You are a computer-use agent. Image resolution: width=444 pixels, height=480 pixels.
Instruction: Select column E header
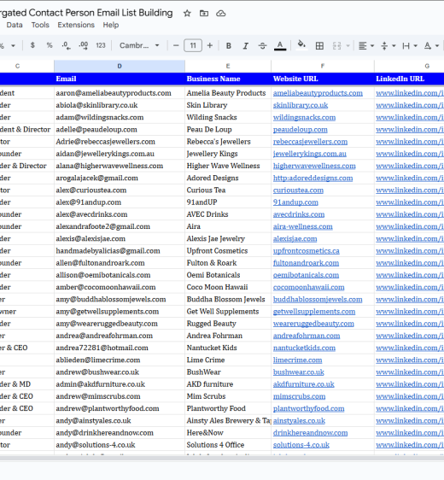(228, 66)
